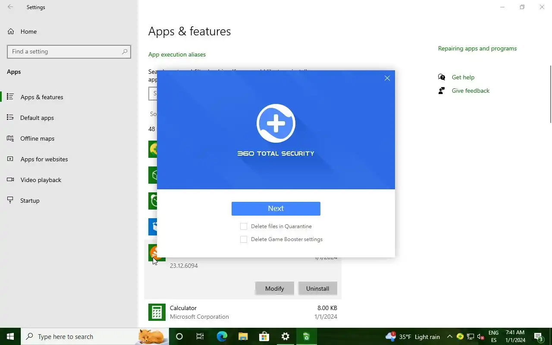
Task: Open the weather widget showing Light rain
Action: [413, 336]
